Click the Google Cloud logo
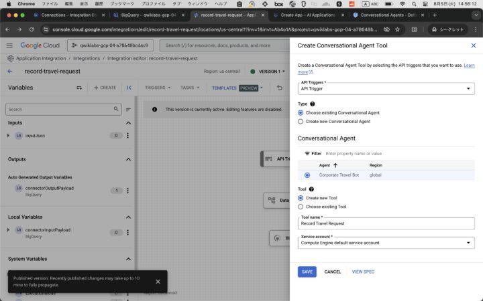 tap(40, 45)
